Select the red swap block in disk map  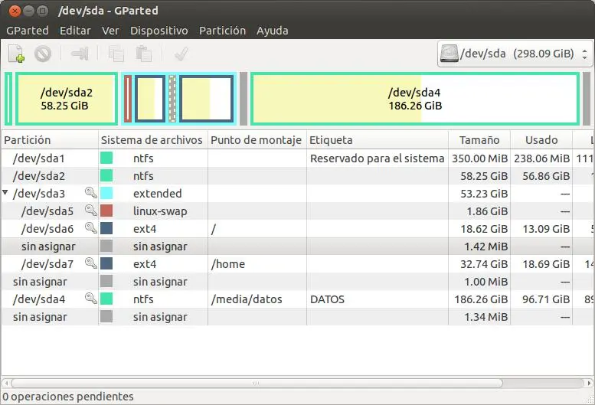click(x=128, y=99)
